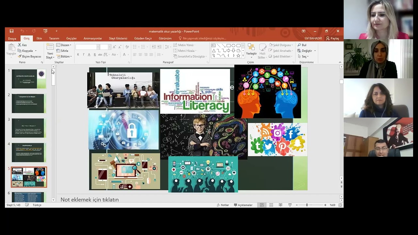Select the oval shape in the shapes gallery

pyautogui.click(x=233, y=45)
